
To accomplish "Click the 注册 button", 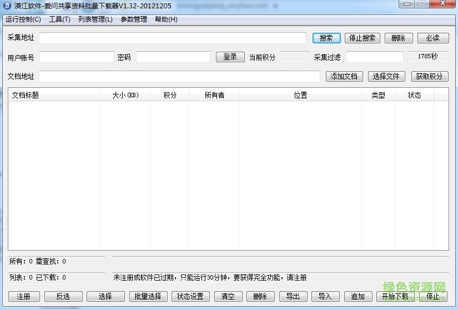I will pyautogui.click(x=24, y=296).
